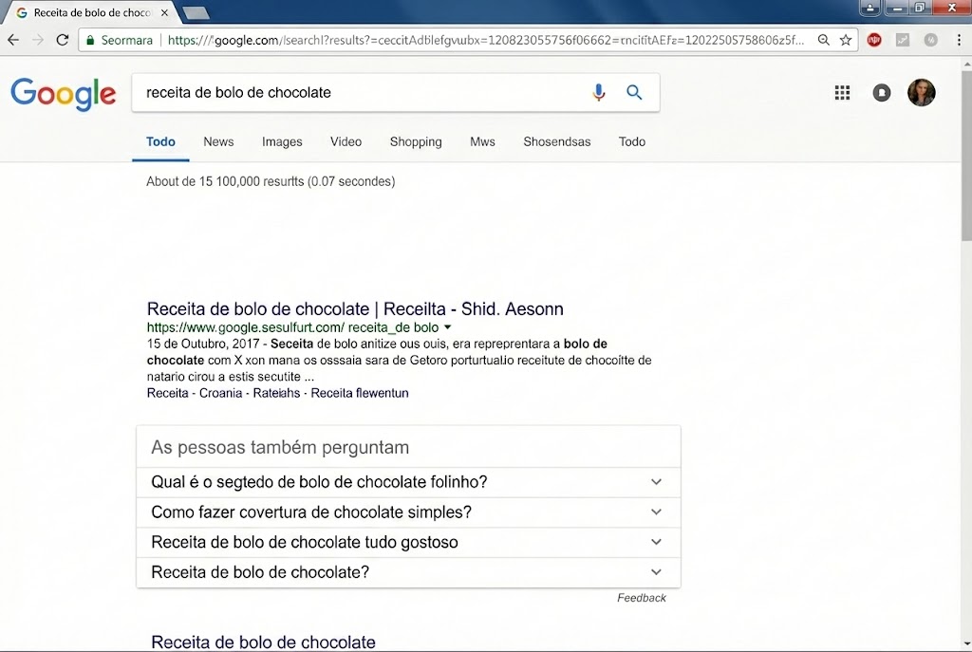Viewport: 972px width, 652px height.
Task: Click the red extension icon in toolbar
Action: coord(873,41)
